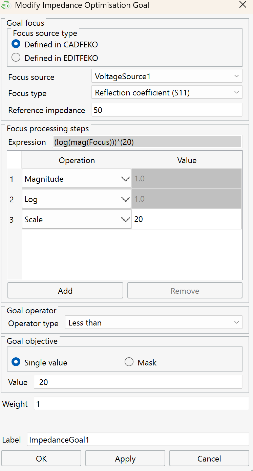Select the Defined in EDITFEKO option

pyautogui.click(x=16, y=58)
